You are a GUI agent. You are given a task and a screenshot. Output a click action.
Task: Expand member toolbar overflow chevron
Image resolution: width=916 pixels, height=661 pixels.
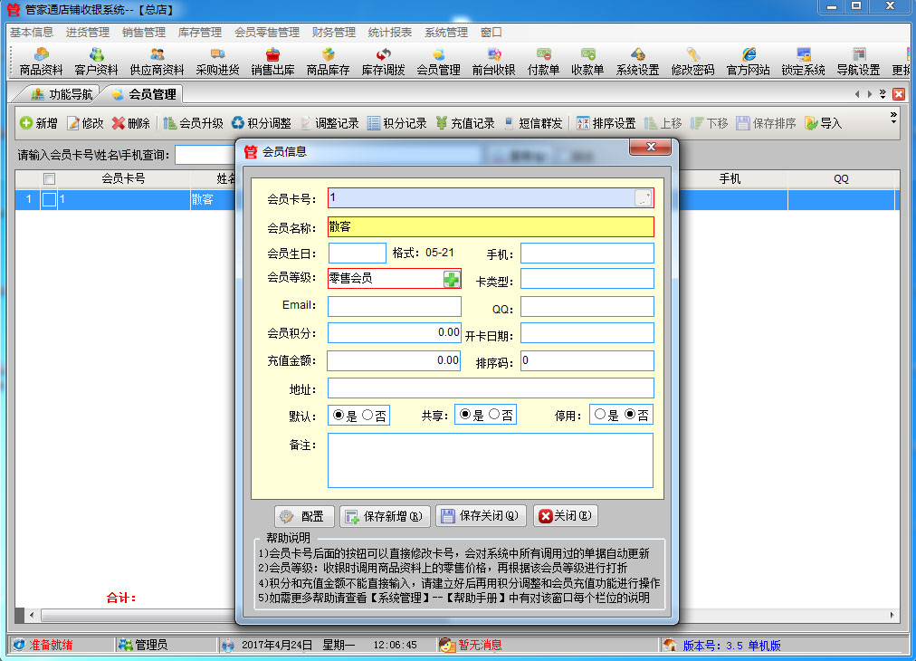pyautogui.click(x=893, y=118)
